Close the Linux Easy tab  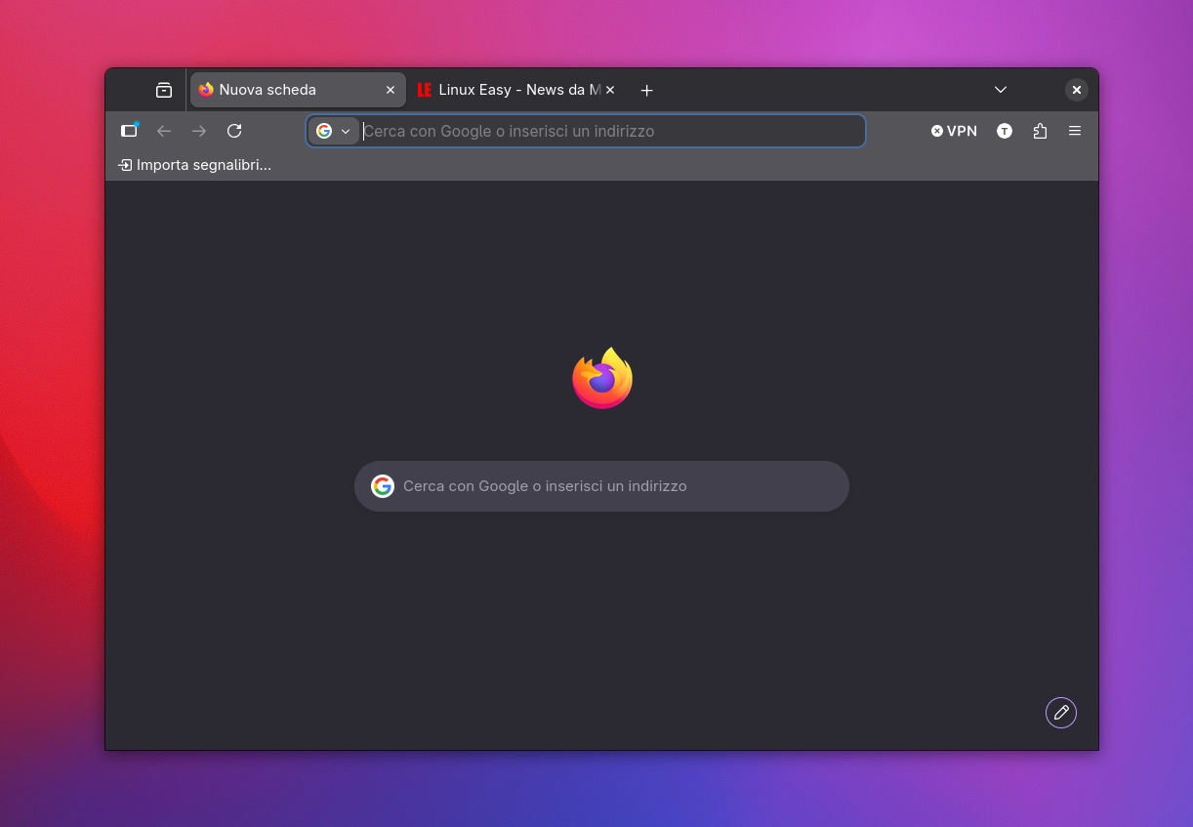[x=610, y=90]
